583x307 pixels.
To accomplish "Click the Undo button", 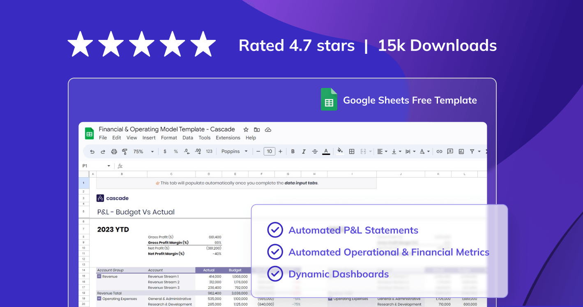I will point(92,151).
